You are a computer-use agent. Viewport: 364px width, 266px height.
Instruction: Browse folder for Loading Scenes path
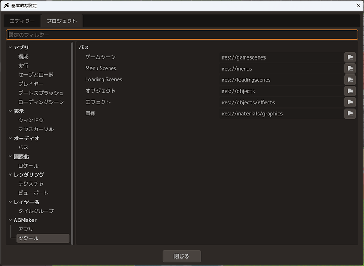(350, 80)
